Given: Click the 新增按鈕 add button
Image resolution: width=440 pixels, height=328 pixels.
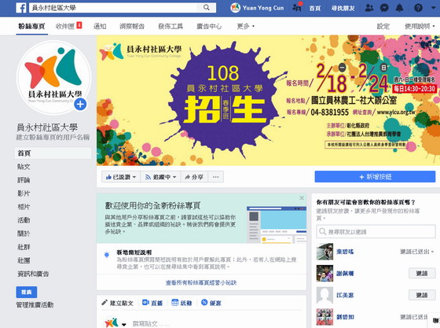Looking at the screenshot, I should [x=375, y=177].
